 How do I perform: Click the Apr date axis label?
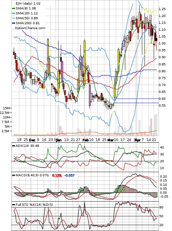138,140
